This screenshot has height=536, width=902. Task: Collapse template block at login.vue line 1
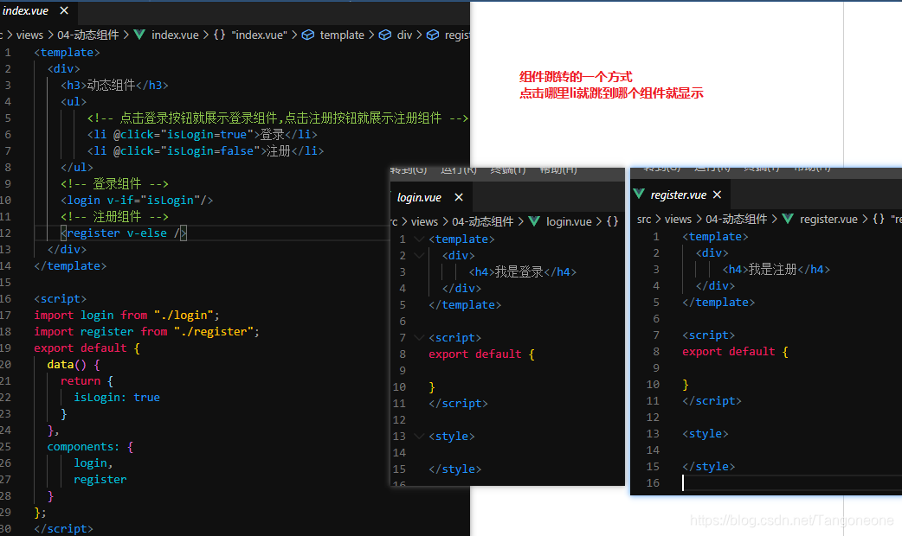click(x=419, y=239)
